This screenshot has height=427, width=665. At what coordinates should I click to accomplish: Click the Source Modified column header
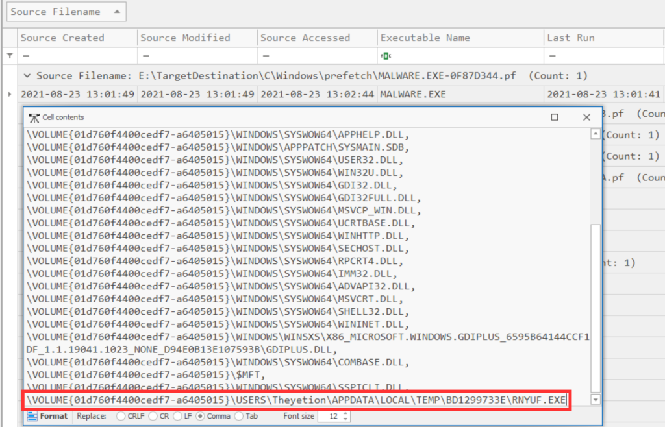pos(197,38)
